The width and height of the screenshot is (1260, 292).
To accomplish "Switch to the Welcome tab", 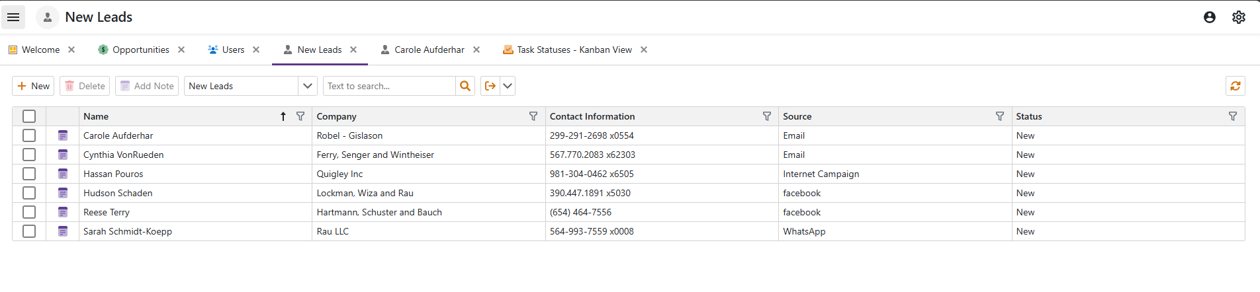I will pyautogui.click(x=40, y=50).
